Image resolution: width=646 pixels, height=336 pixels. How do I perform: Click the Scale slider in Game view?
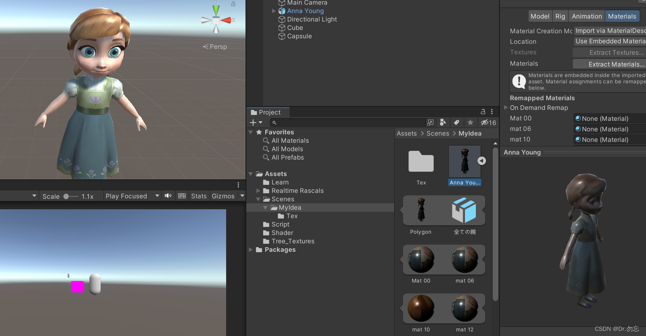click(70, 196)
